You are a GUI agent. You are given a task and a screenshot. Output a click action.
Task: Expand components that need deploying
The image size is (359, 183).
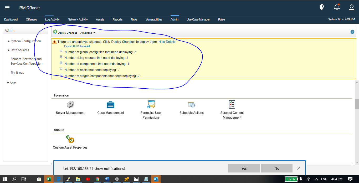pos(61,63)
